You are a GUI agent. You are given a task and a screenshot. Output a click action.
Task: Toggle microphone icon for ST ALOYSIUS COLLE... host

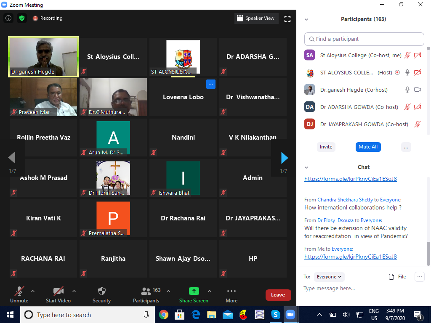tap(407, 72)
